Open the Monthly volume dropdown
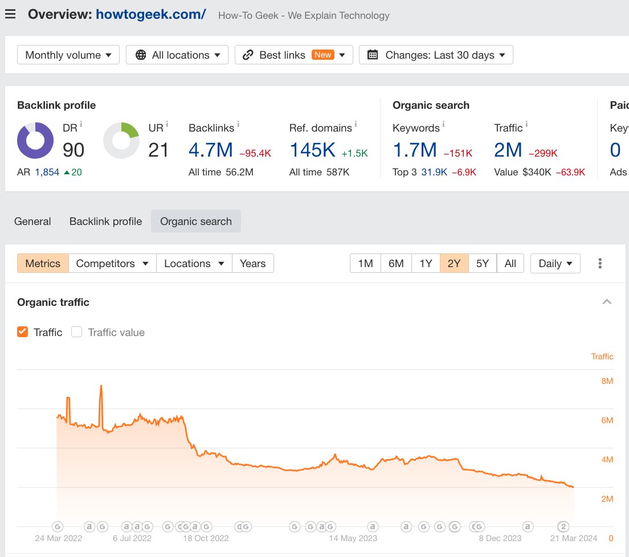 click(68, 55)
